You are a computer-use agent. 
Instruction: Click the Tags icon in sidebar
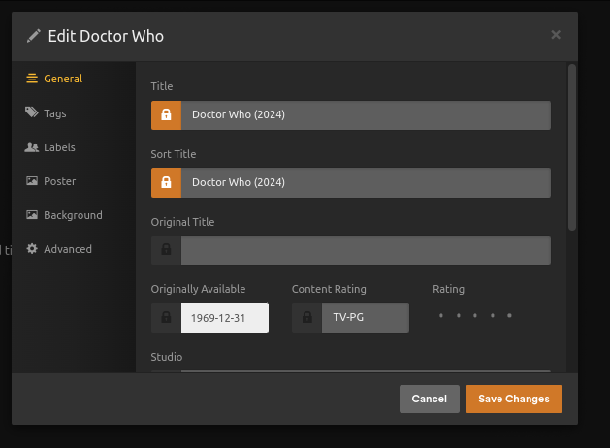coord(32,112)
